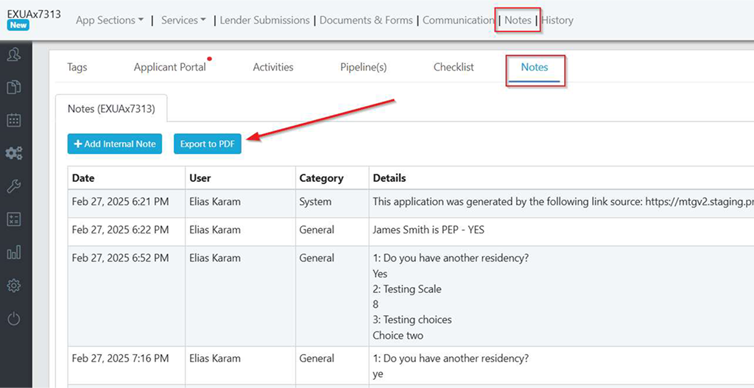Open Documents & Forms menu item
The height and width of the screenshot is (388, 754).
point(366,21)
